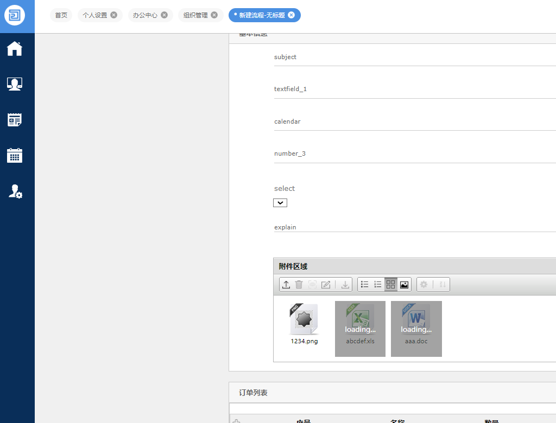Click the sort attachments icon

click(x=443, y=285)
